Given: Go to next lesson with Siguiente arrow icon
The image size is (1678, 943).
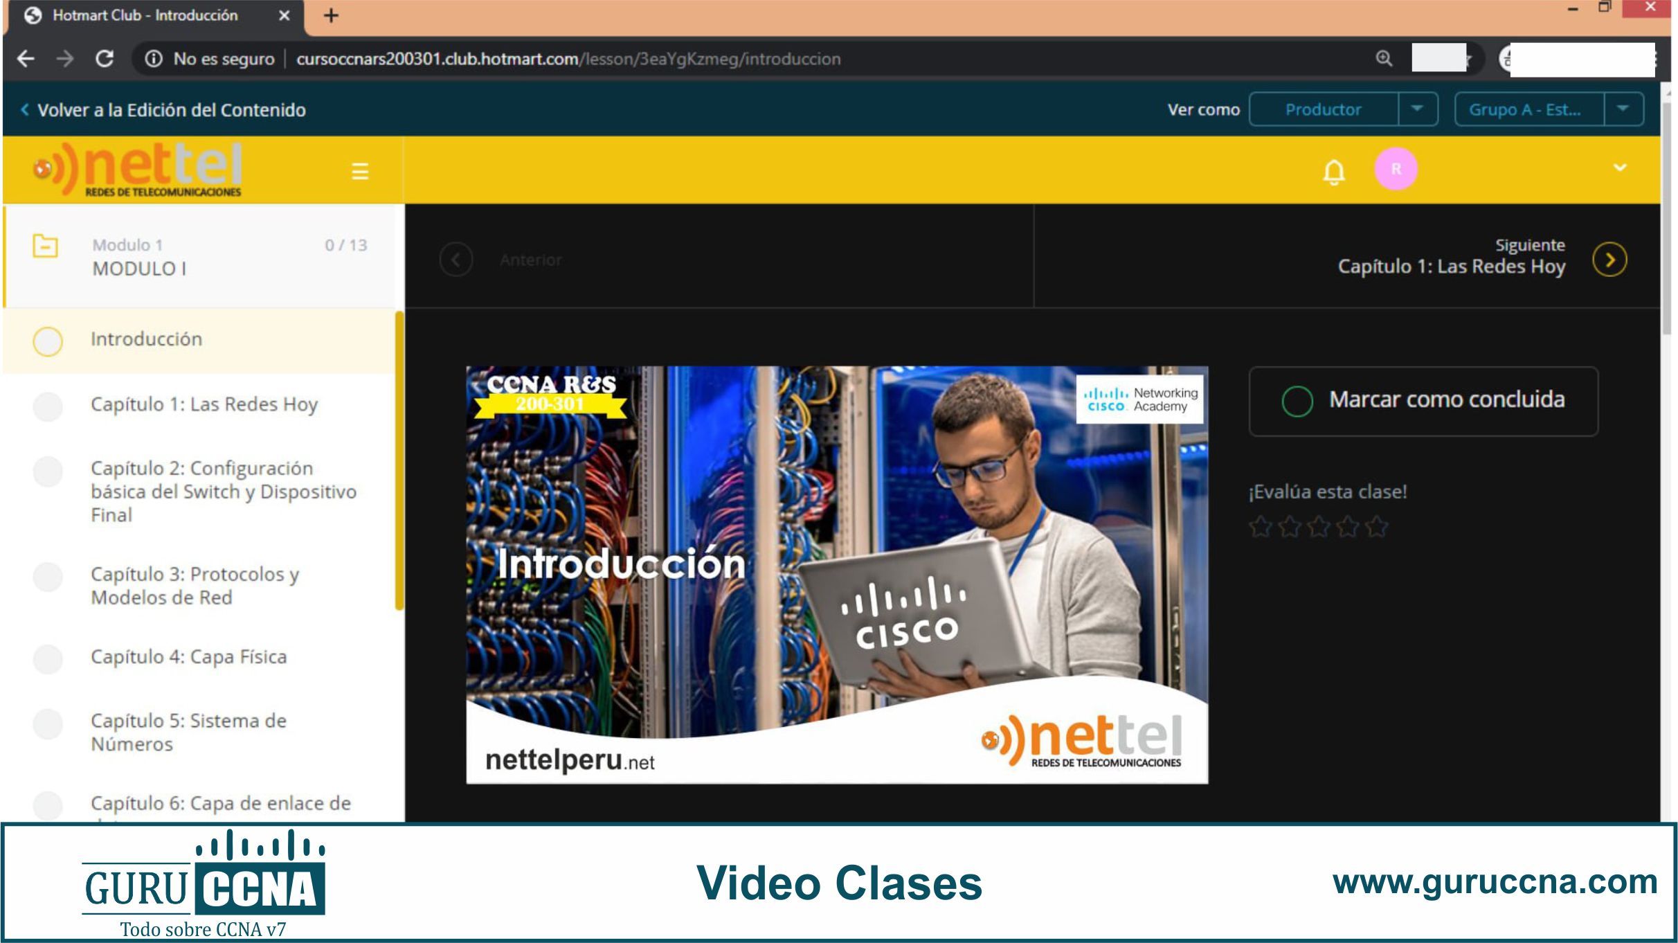Looking at the screenshot, I should tap(1609, 260).
